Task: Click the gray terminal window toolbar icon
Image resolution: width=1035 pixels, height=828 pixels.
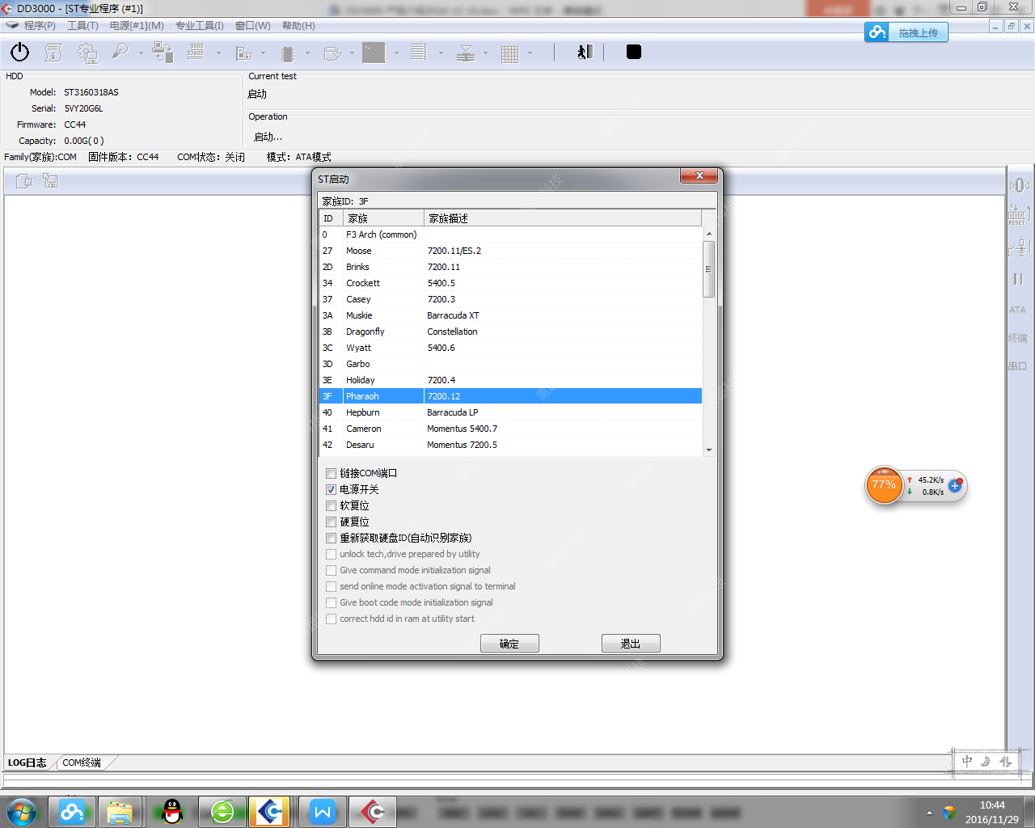Action: tap(374, 53)
